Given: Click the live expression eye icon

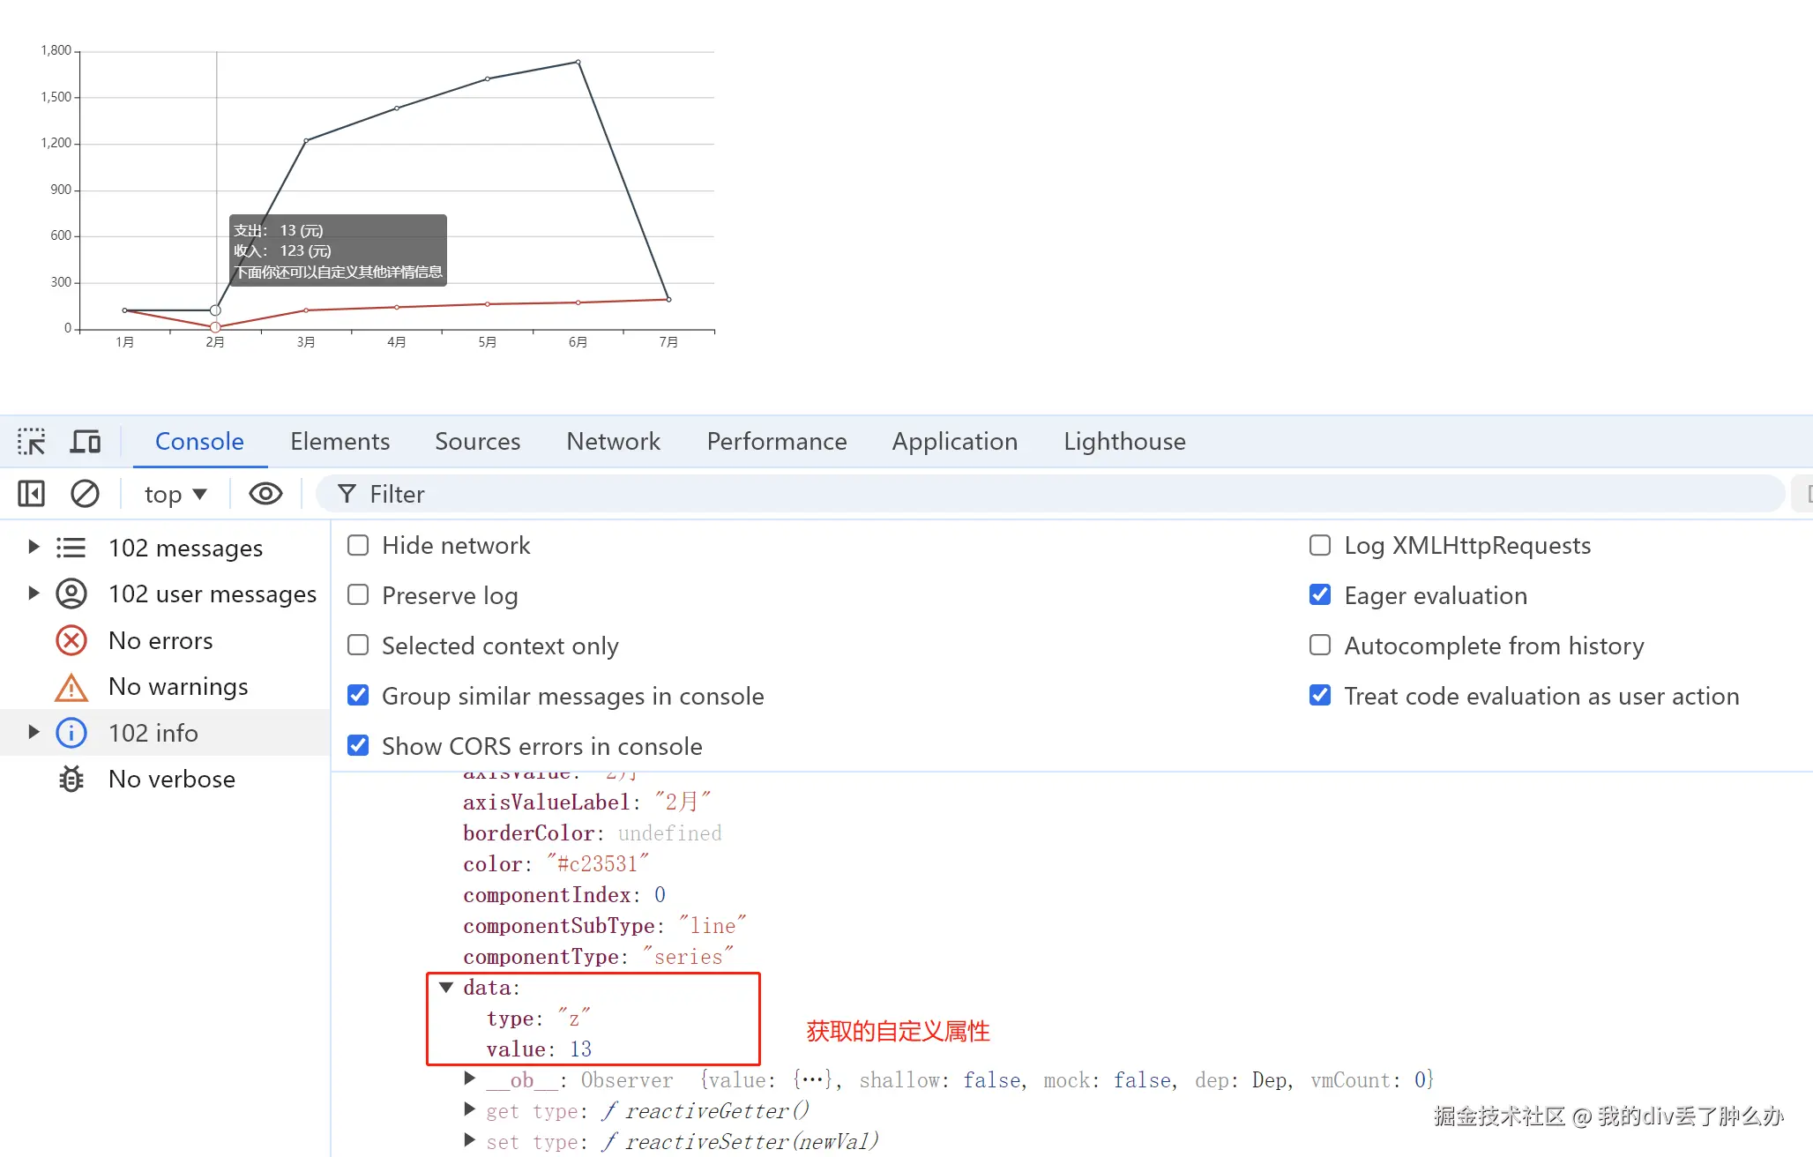Looking at the screenshot, I should [265, 494].
